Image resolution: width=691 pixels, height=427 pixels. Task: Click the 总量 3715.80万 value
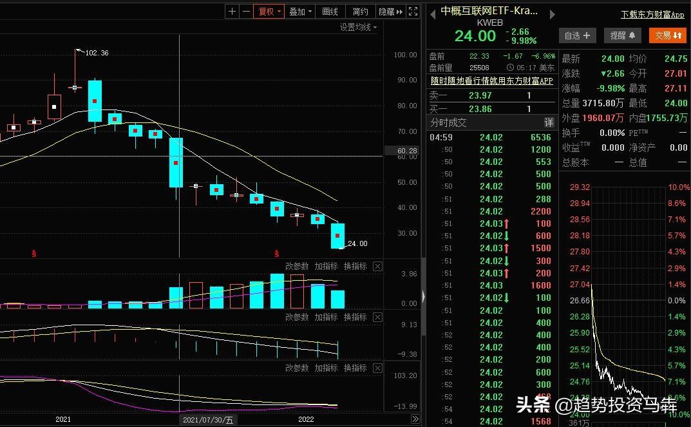603,103
